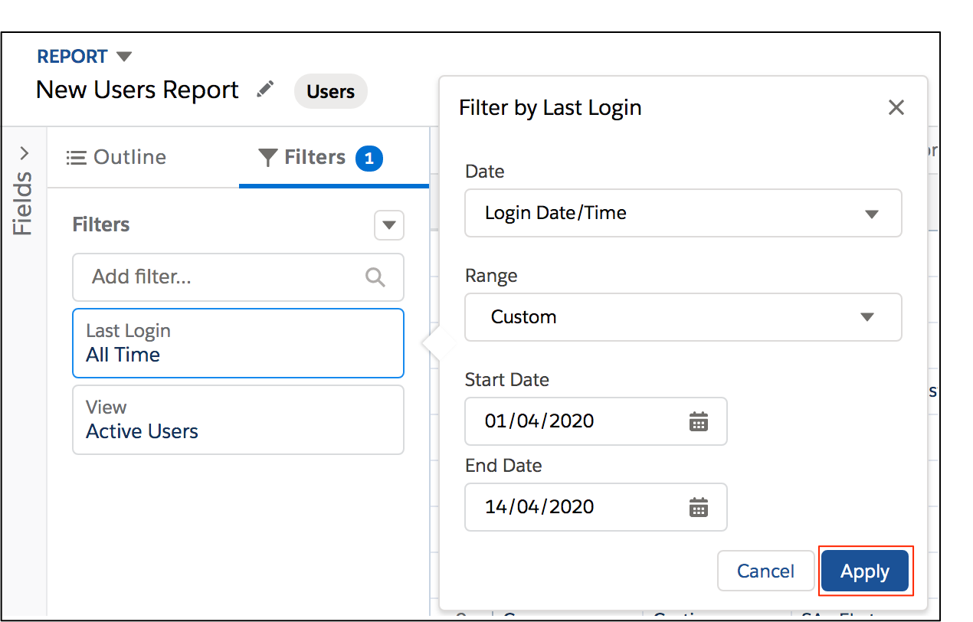Select the Last Login All Time filter
973x622 pixels.
(238, 343)
